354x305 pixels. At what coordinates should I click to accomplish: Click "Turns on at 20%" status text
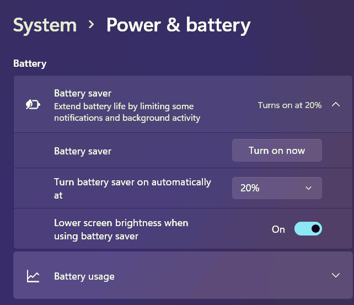click(x=289, y=105)
